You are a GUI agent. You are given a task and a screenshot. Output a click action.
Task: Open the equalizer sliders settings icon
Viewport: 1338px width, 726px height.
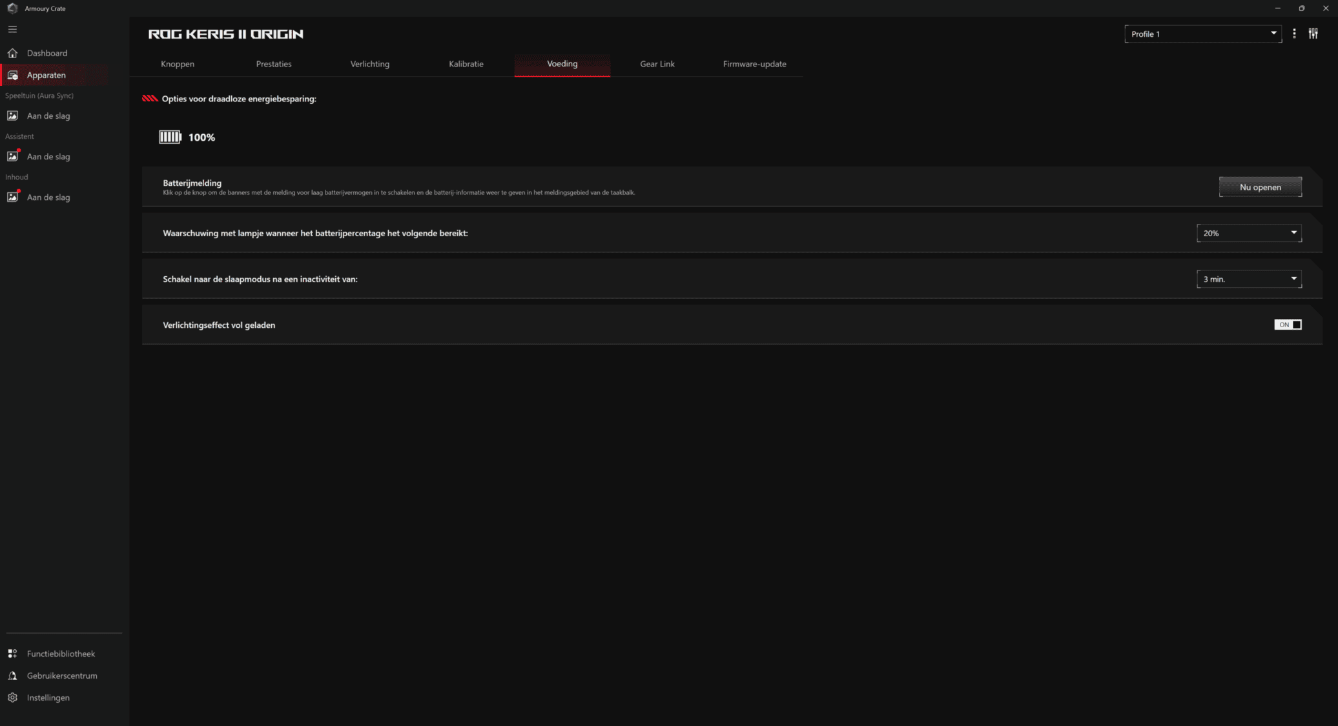1313,34
